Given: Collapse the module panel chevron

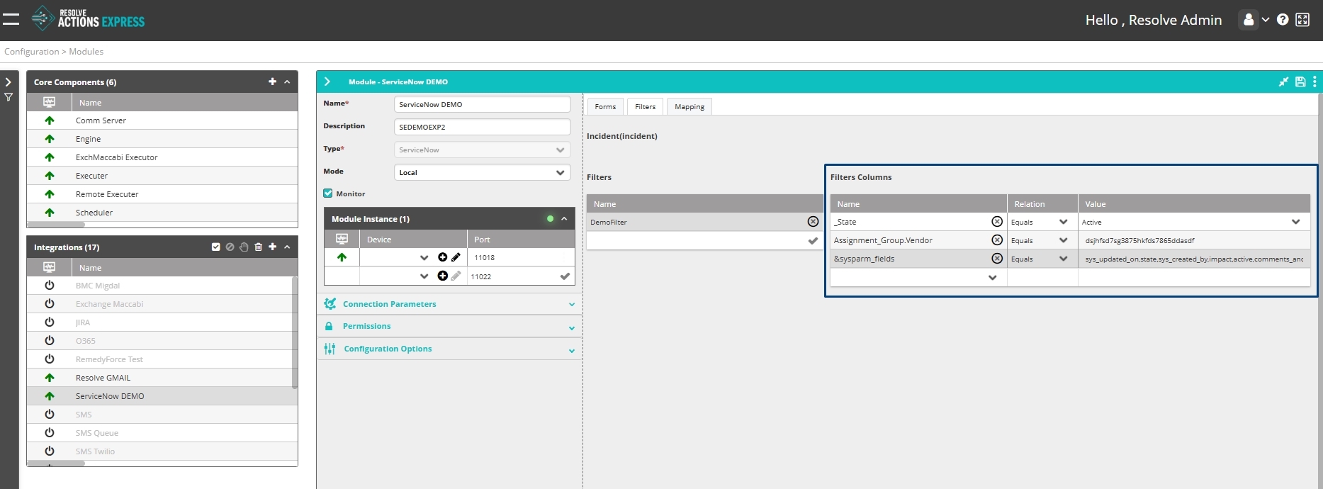Looking at the screenshot, I should click(327, 81).
